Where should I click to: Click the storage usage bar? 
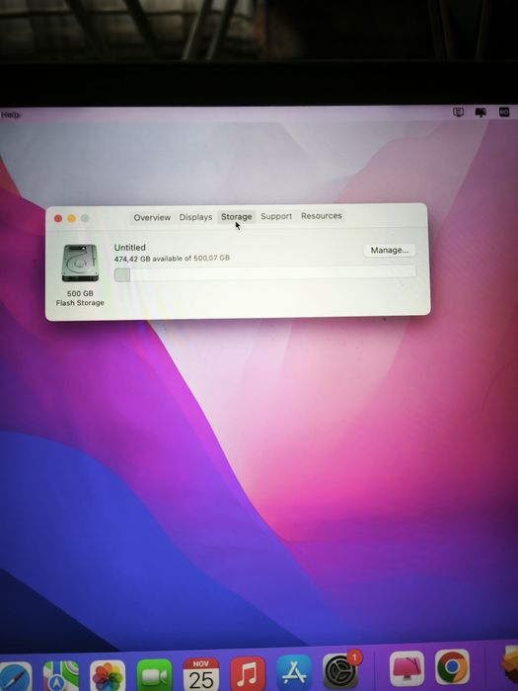264,272
